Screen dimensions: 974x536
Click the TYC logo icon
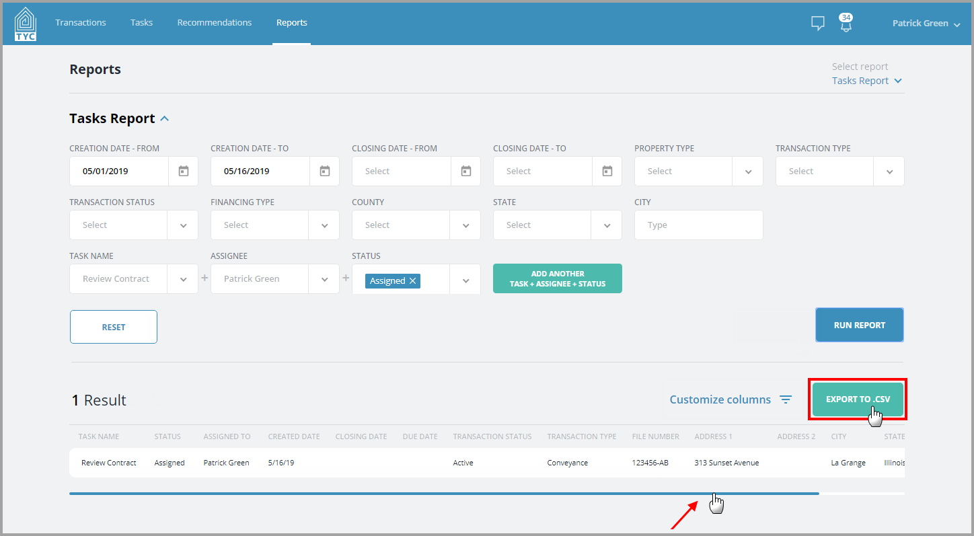point(25,22)
